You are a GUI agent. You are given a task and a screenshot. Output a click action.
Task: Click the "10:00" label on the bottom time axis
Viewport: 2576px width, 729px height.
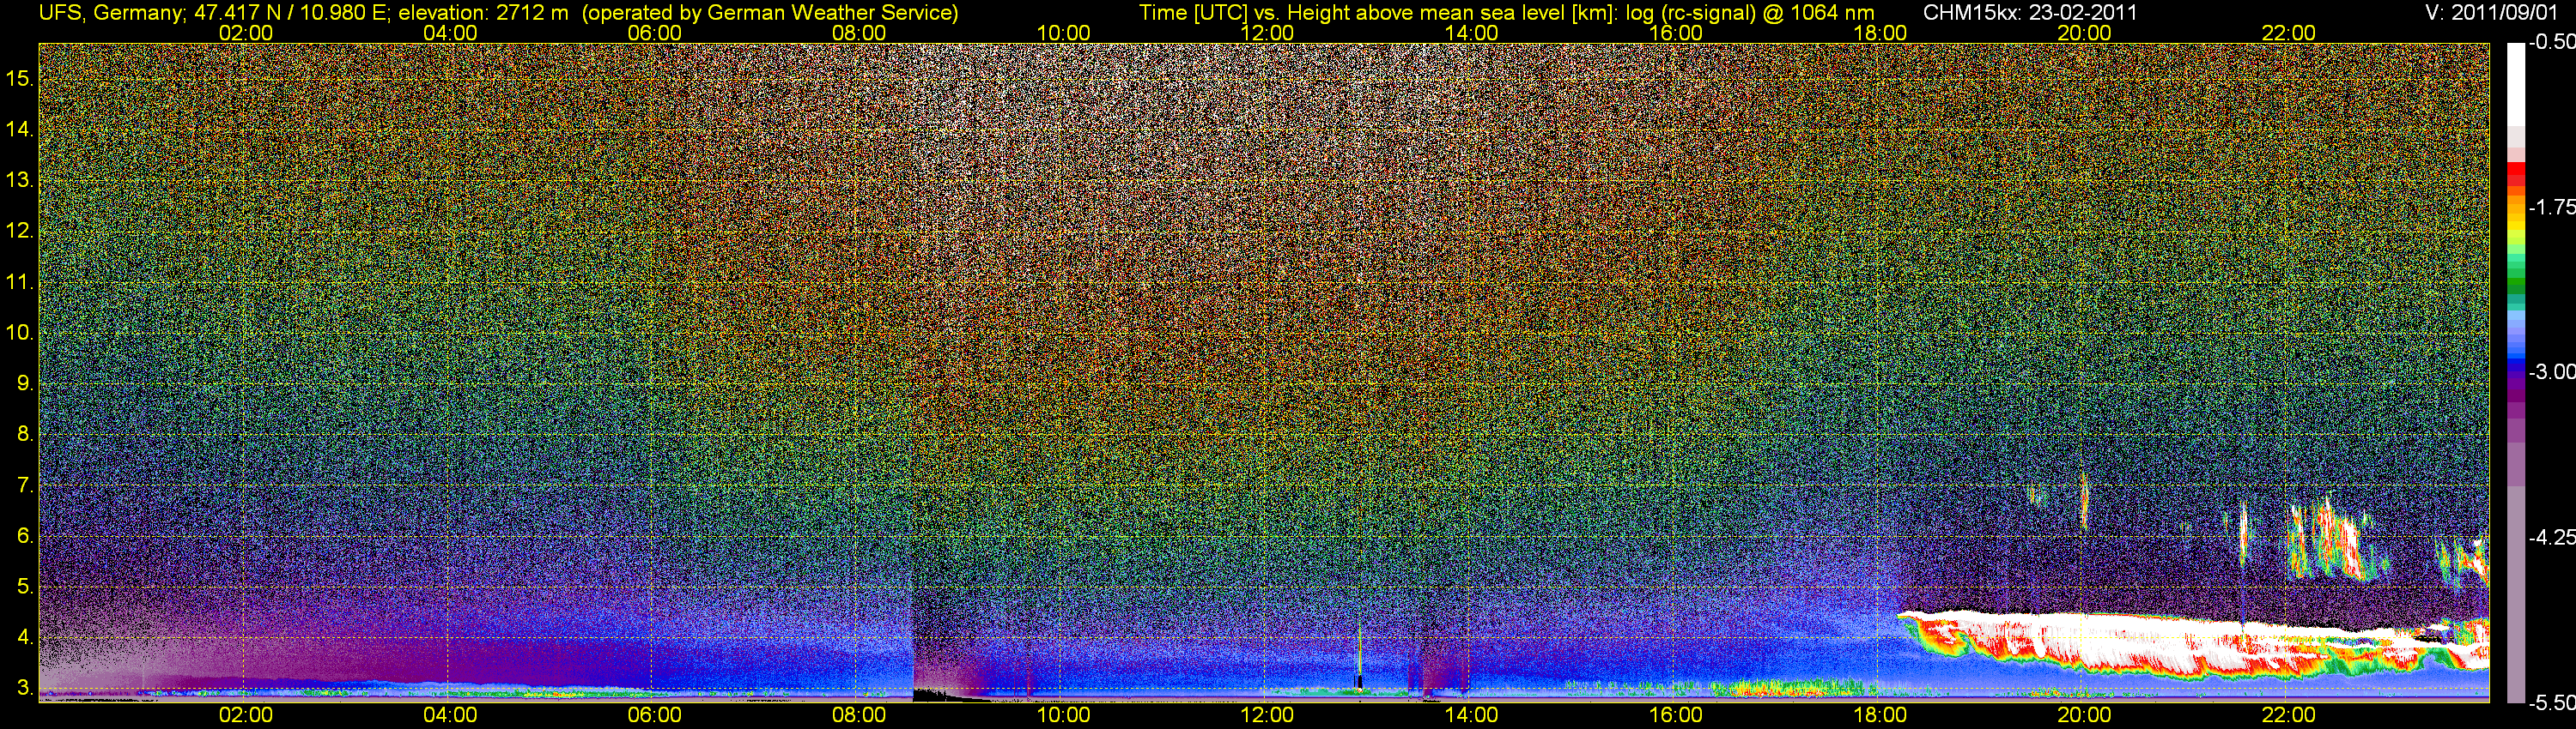pyautogui.click(x=1063, y=715)
